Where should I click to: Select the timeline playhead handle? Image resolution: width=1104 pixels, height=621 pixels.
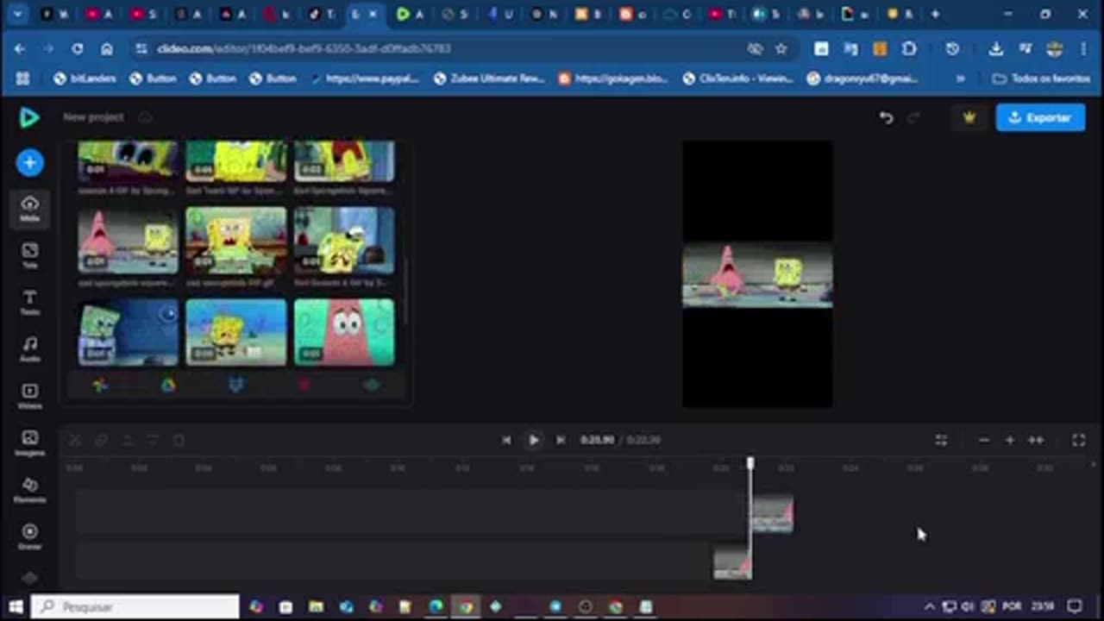point(750,464)
